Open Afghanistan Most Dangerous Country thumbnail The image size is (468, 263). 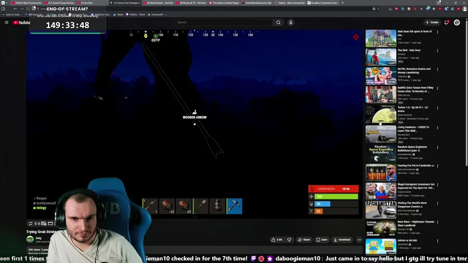coord(381,210)
